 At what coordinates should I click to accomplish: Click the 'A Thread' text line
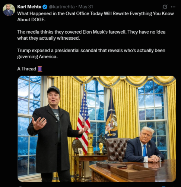27,69
